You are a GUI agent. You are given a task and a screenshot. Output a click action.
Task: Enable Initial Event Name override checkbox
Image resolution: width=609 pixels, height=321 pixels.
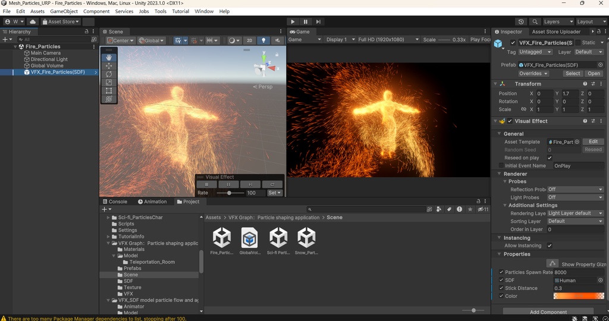501,166
